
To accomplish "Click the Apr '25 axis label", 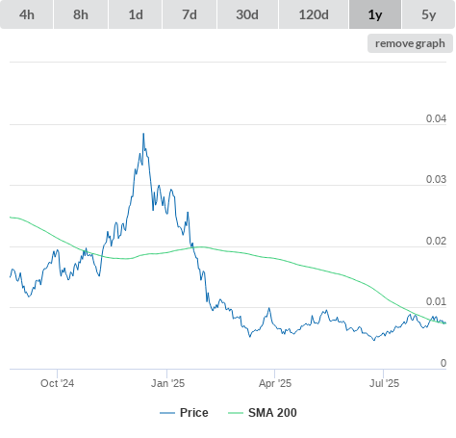I will (275, 383).
